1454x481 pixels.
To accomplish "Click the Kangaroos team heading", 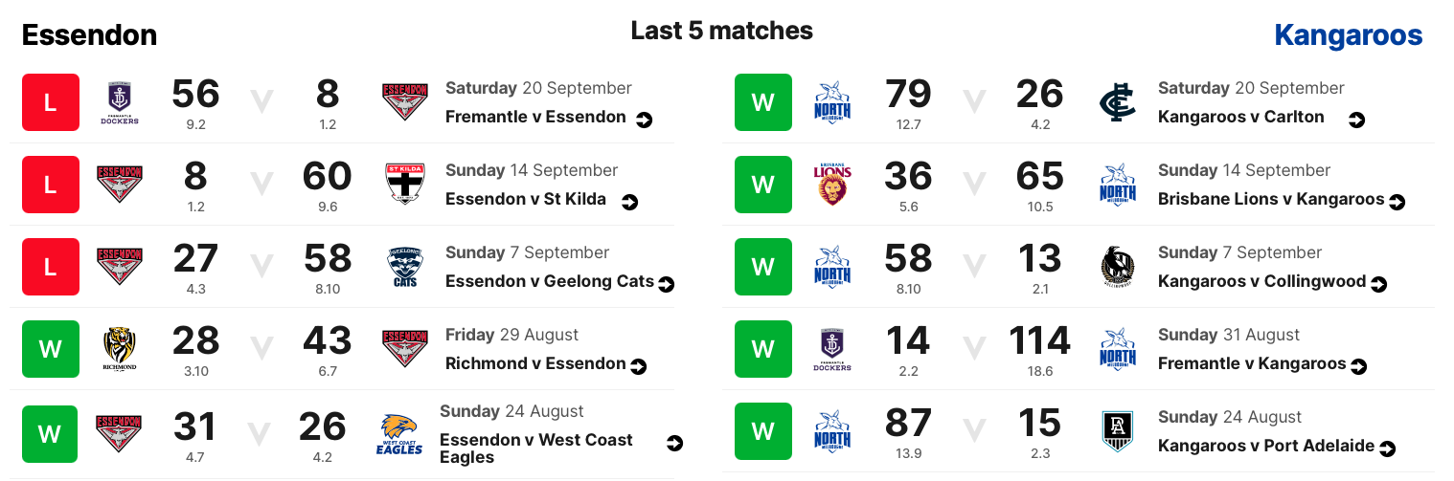I will coord(1348,36).
